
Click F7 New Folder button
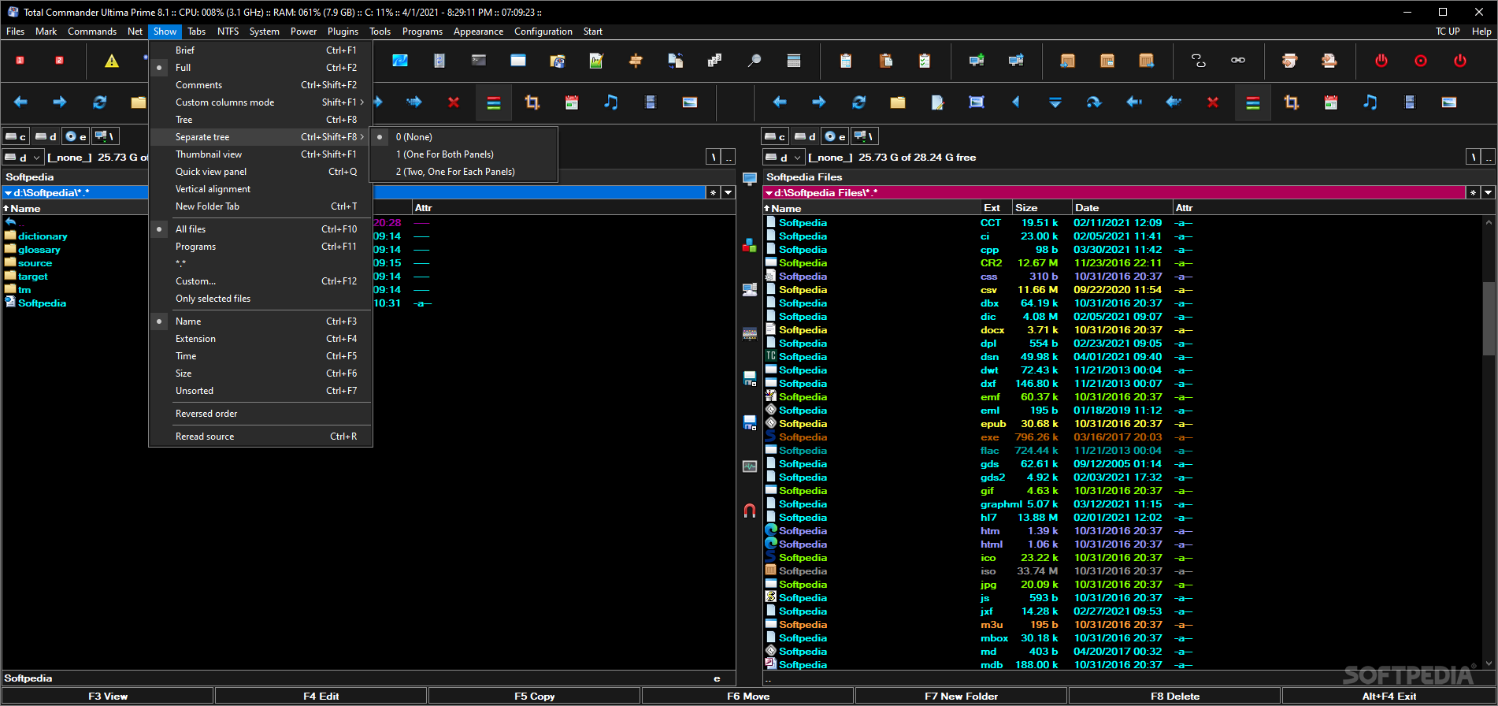962,696
